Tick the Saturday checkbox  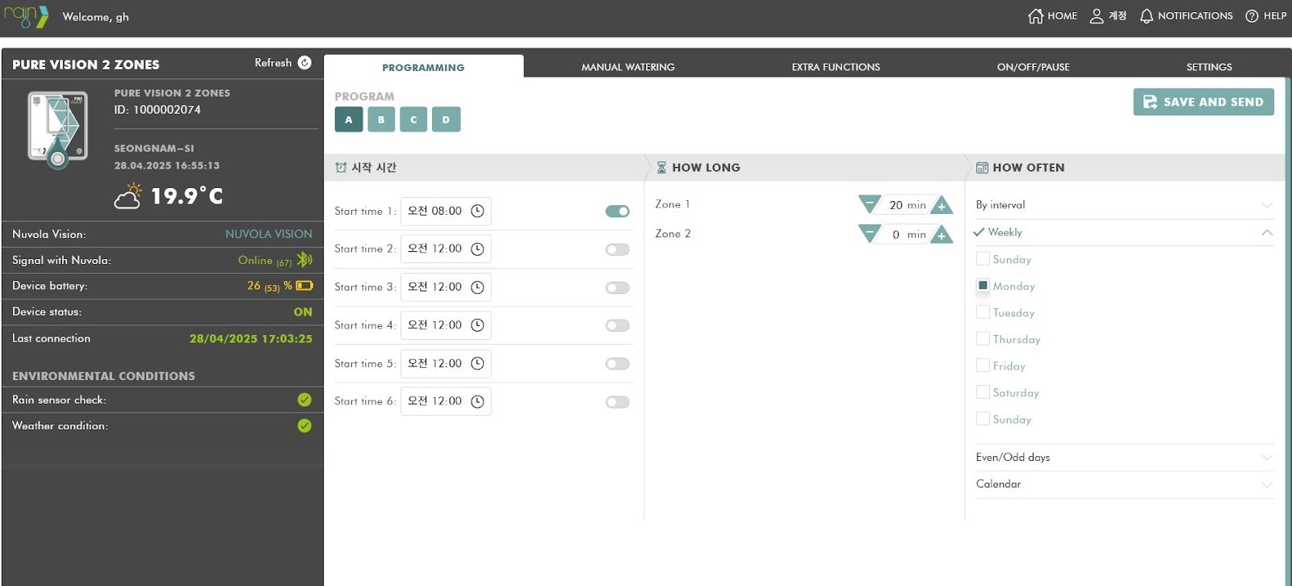(x=983, y=392)
